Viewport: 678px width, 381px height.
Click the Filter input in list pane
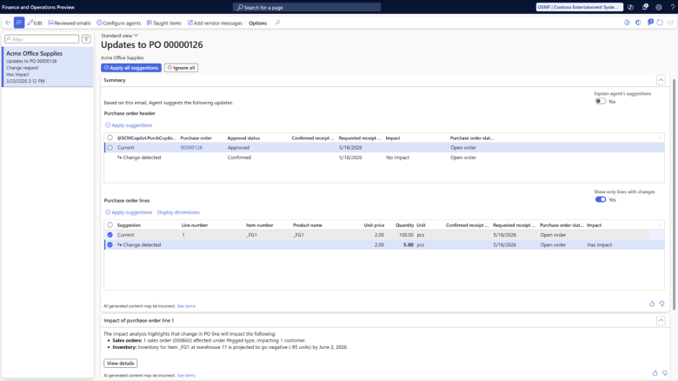click(x=42, y=39)
